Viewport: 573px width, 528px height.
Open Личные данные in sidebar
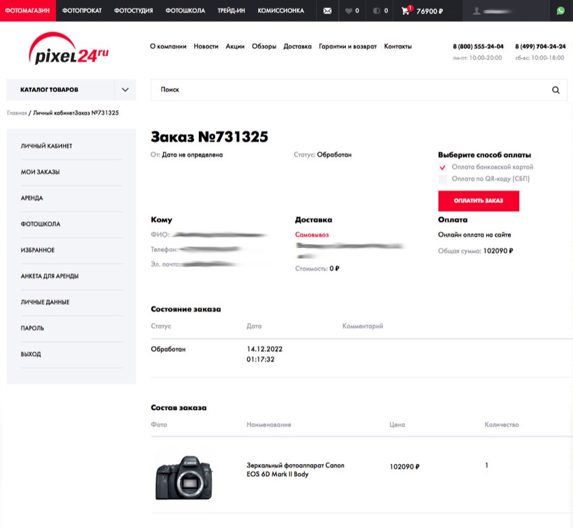tap(45, 302)
